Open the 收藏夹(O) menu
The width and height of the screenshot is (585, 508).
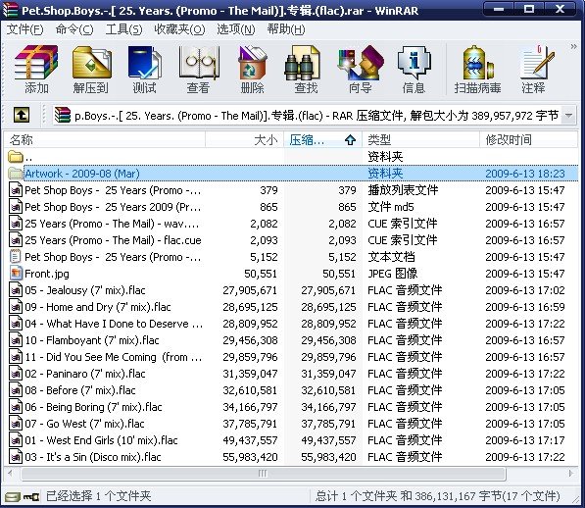pyautogui.click(x=179, y=29)
